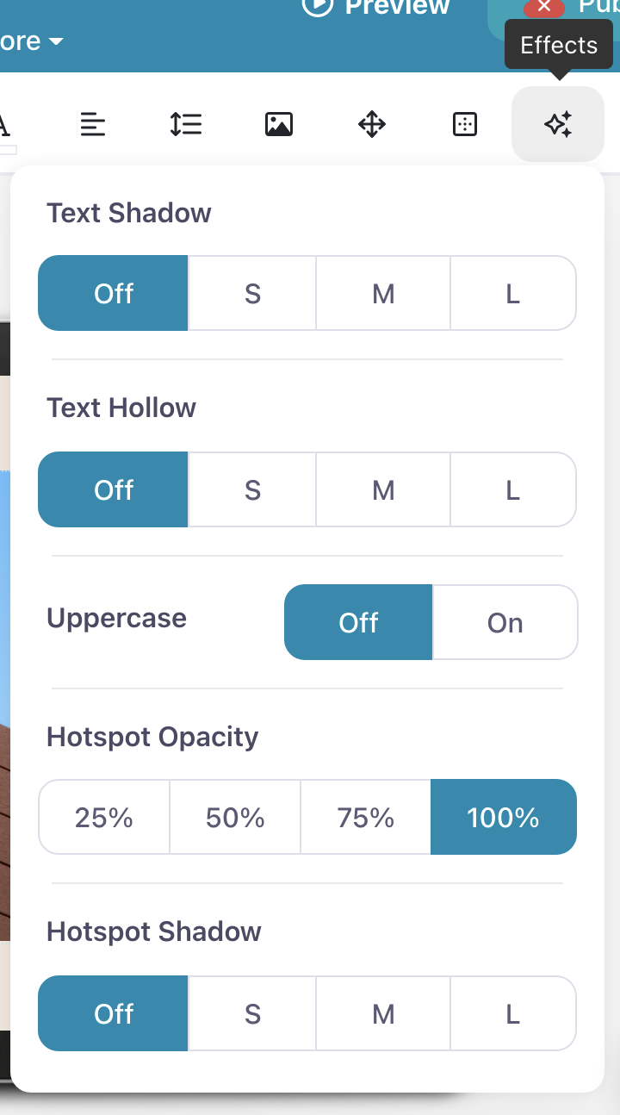Open the line spacing tool
Image resolution: width=620 pixels, height=1115 pixels.
click(186, 125)
